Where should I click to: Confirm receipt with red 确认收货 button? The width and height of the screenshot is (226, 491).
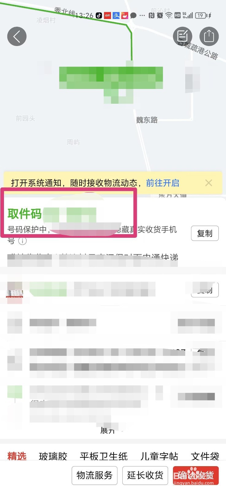tap(196, 475)
